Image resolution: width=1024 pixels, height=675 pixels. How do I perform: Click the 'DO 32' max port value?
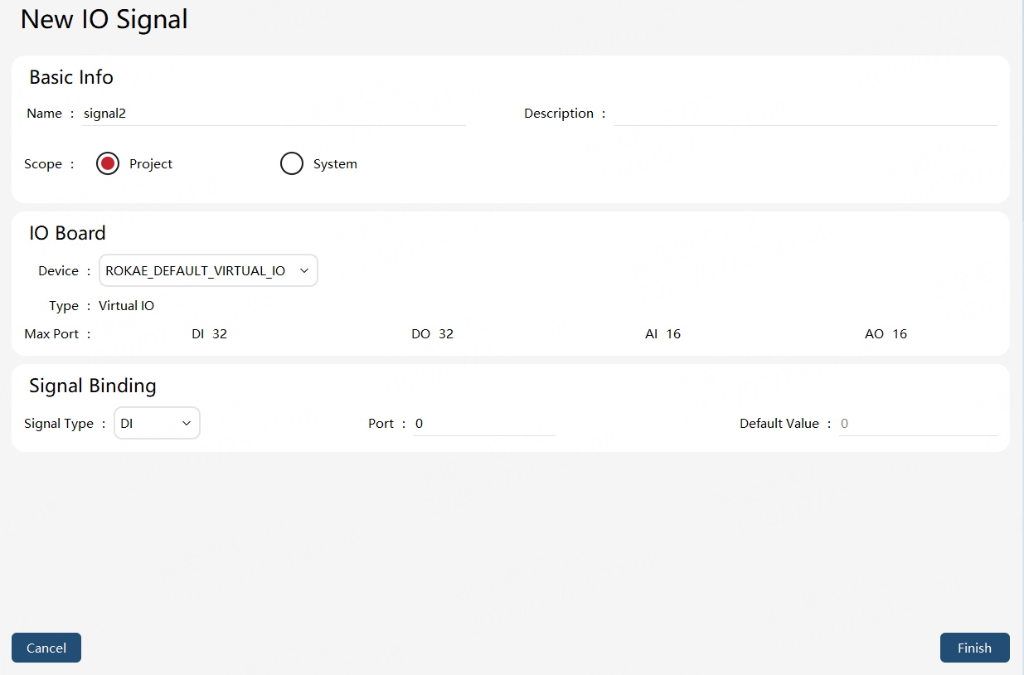click(433, 334)
